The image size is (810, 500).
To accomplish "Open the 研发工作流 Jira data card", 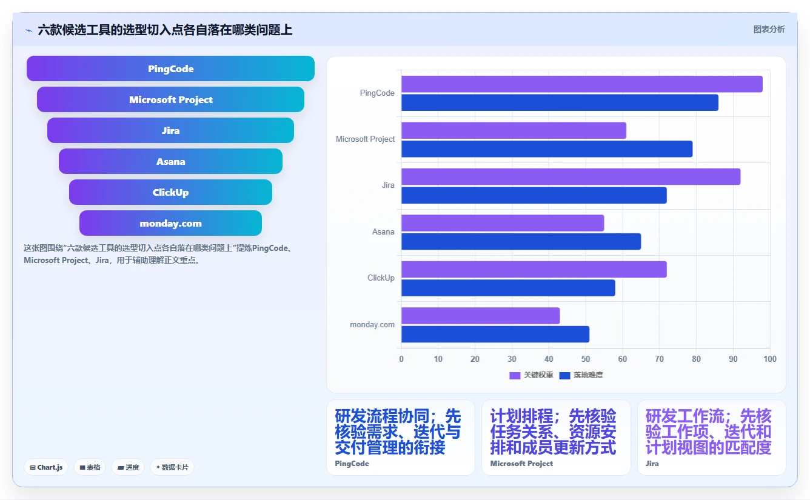I will click(712, 438).
